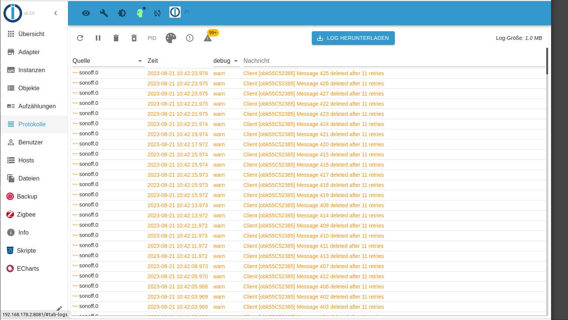
Task: Open Benutzer in sidebar
Action: (34, 142)
